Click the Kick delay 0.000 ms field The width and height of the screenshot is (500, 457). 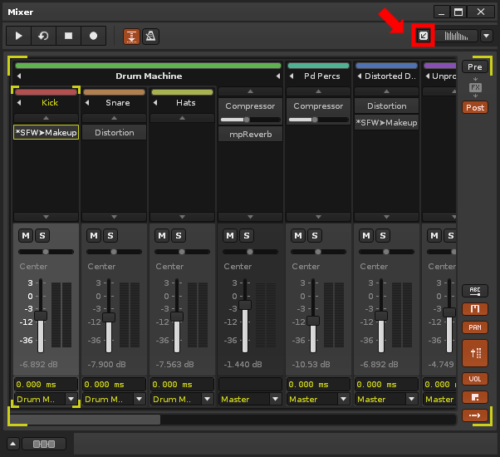[46, 384]
